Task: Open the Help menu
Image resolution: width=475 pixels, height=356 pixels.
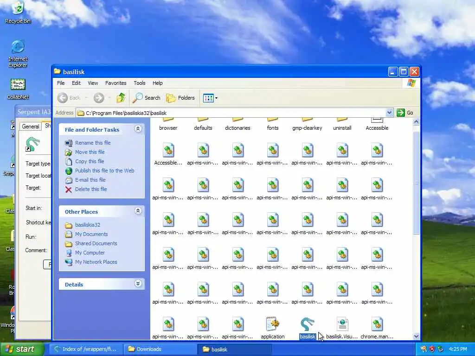Action: click(x=157, y=83)
